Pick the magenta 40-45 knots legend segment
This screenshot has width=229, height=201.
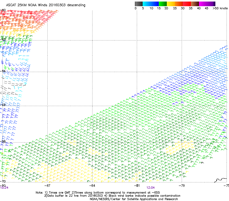pos(203,4)
